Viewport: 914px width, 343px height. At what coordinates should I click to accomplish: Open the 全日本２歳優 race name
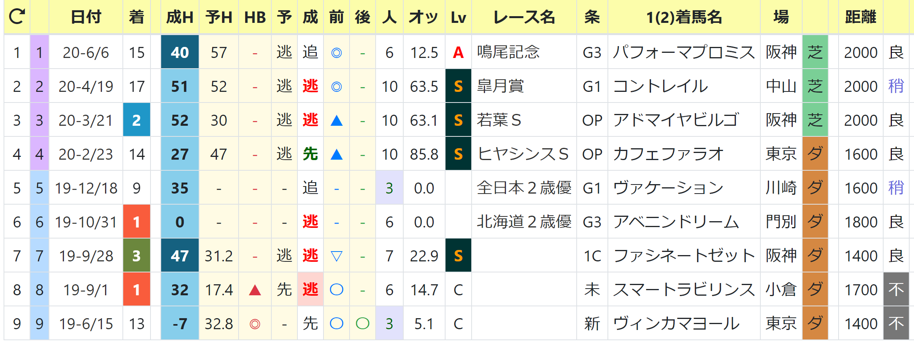[x=524, y=188]
